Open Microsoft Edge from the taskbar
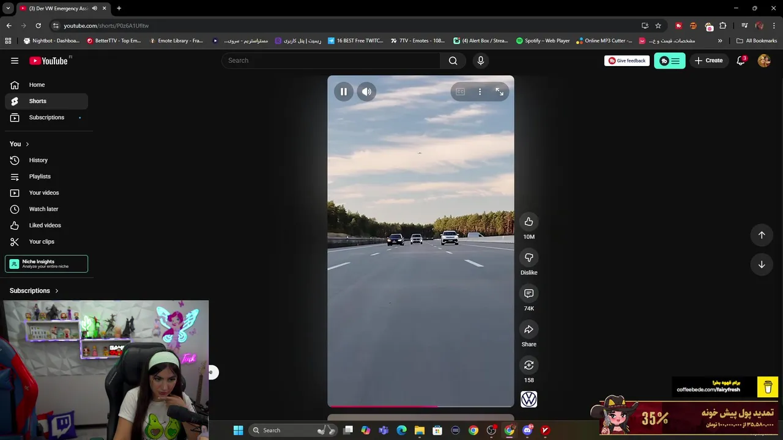Screen dimensions: 783x440 click(x=402, y=430)
